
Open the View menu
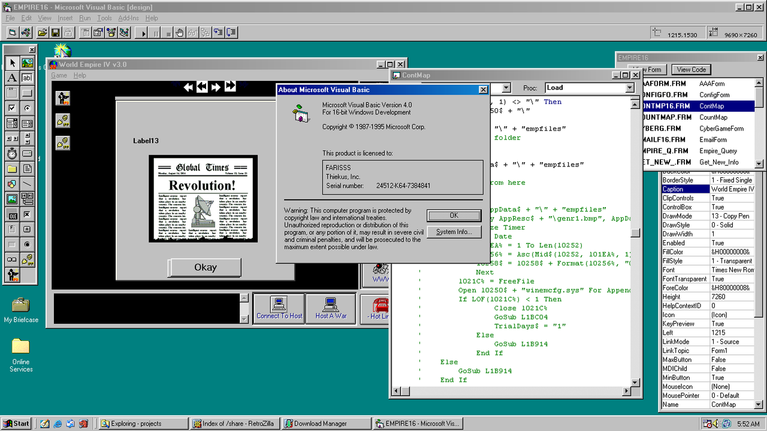point(45,18)
